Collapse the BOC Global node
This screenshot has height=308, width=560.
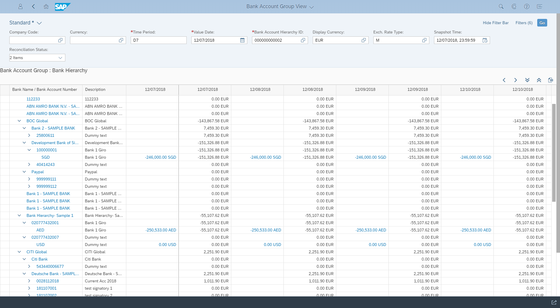(19, 121)
